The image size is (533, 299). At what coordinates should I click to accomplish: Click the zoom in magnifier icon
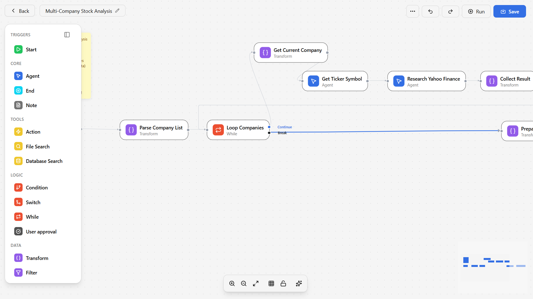tap(232, 284)
